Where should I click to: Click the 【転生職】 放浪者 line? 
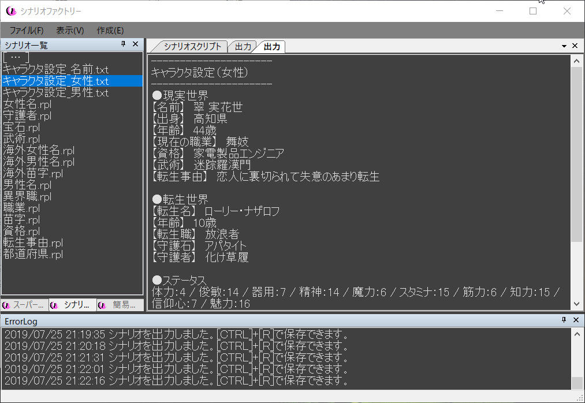pyautogui.click(x=195, y=234)
